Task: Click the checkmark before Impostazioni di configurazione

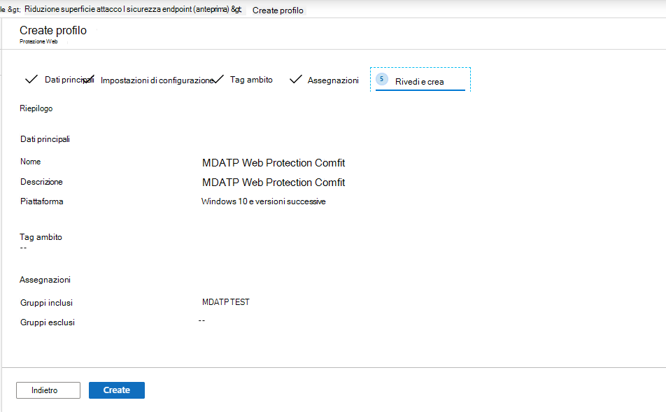Action: click(x=88, y=79)
